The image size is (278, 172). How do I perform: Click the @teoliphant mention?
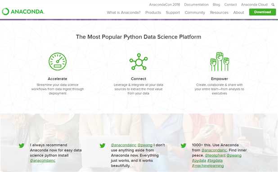[x=215, y=155]
